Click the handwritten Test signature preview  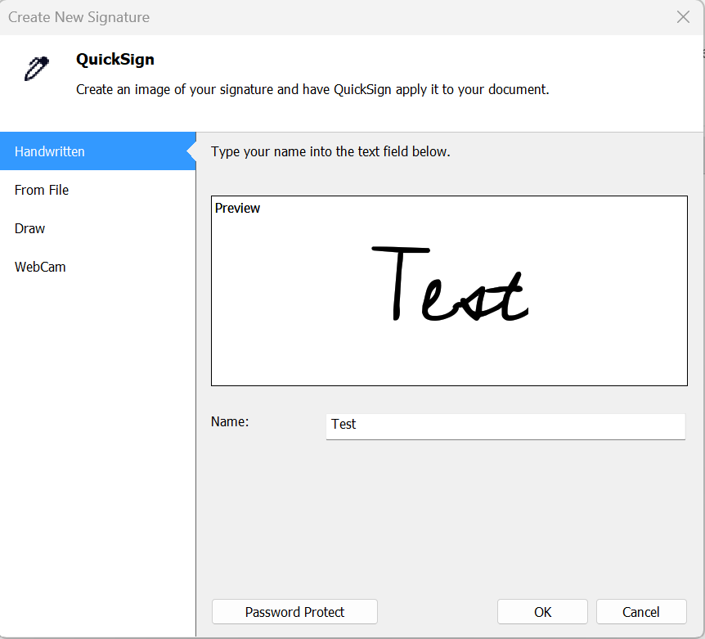click(450, 284)
